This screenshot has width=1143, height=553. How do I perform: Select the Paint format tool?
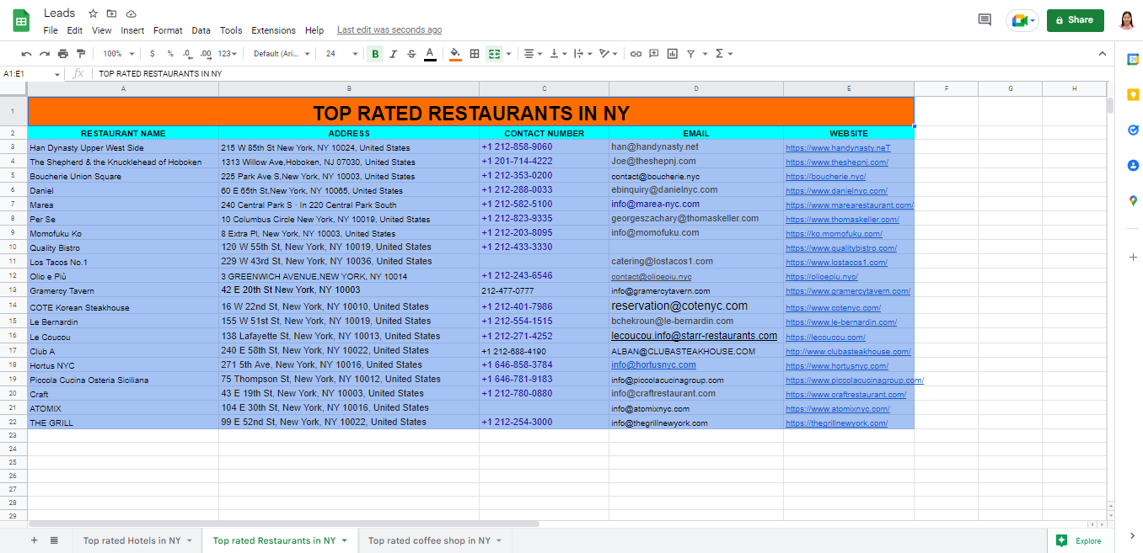80,54
